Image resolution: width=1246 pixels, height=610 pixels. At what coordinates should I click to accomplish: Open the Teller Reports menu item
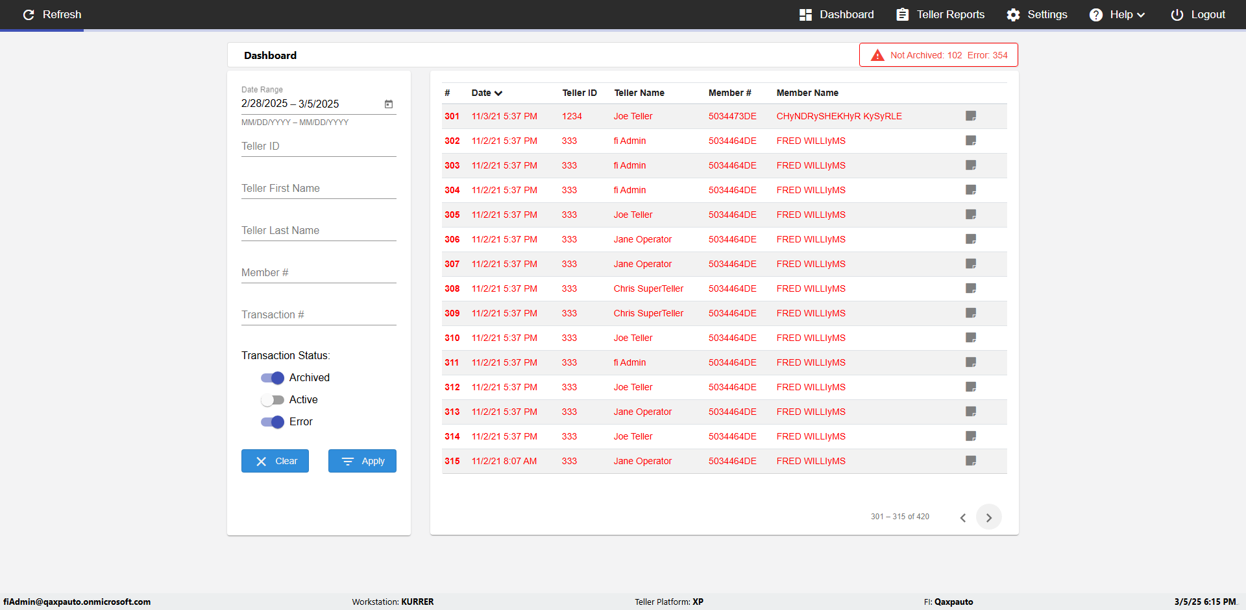point(940,14)
